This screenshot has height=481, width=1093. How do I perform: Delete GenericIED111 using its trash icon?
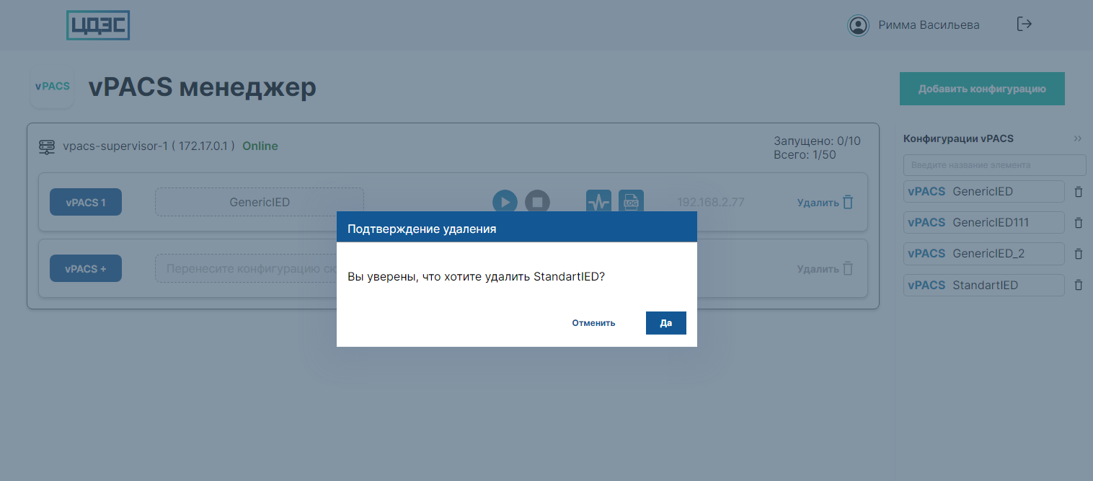click(x=1079, y=223)
